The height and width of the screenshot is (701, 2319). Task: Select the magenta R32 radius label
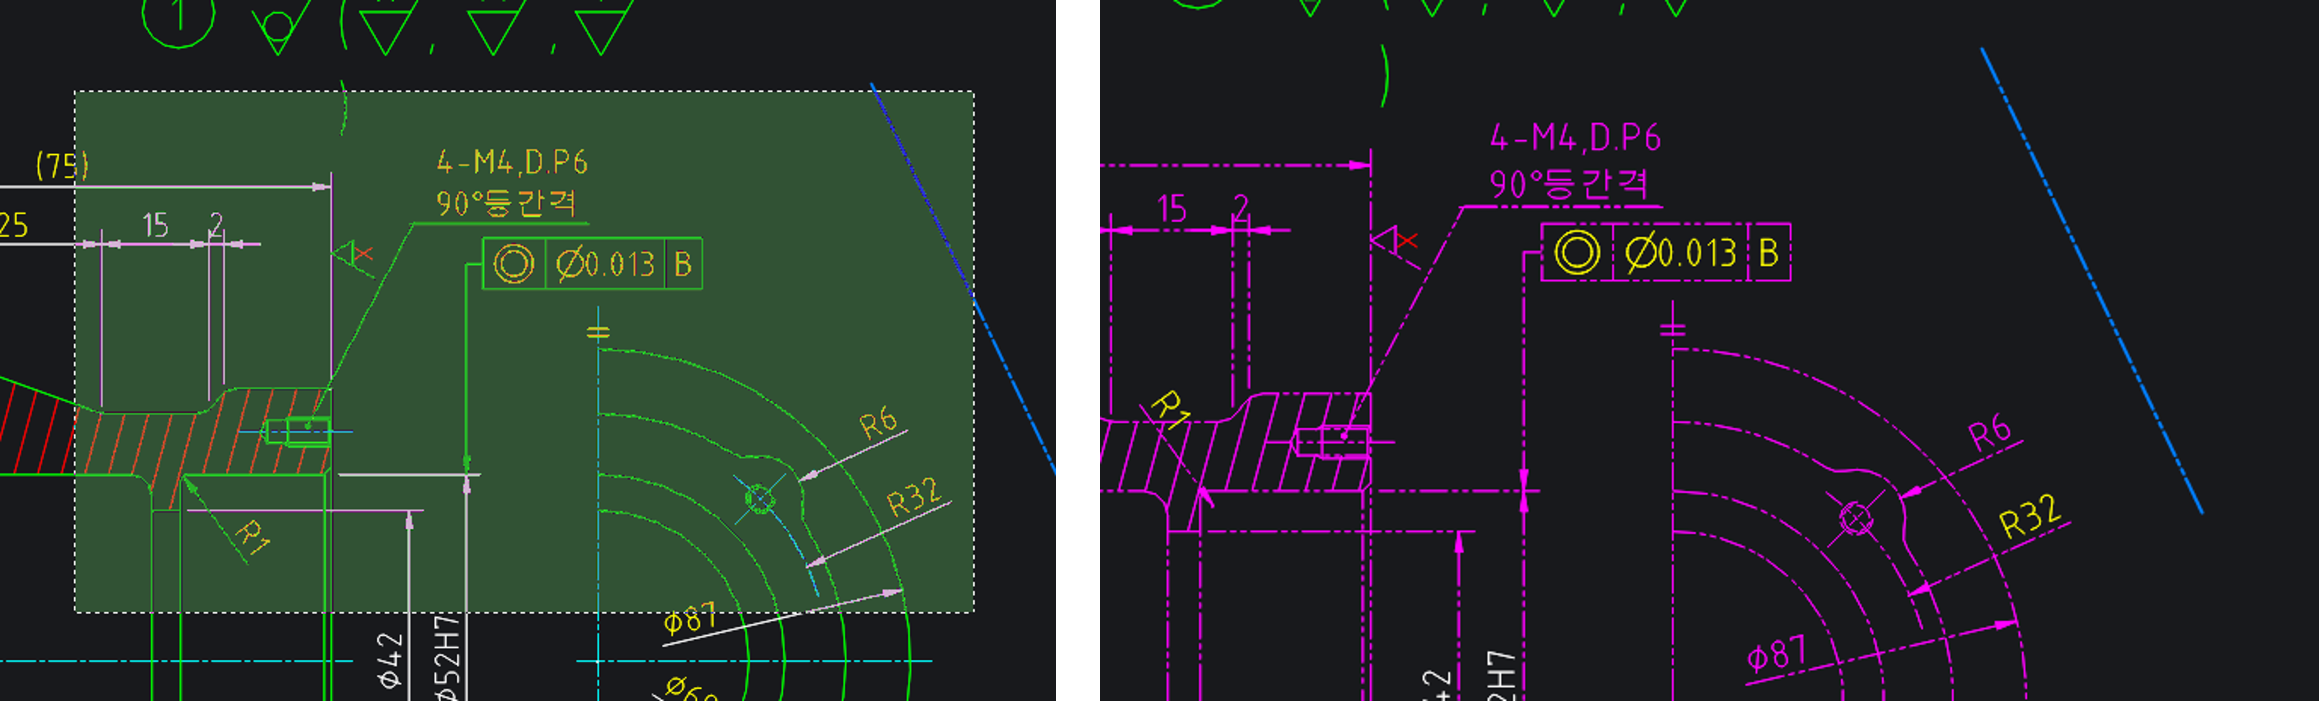point(2030,516)
